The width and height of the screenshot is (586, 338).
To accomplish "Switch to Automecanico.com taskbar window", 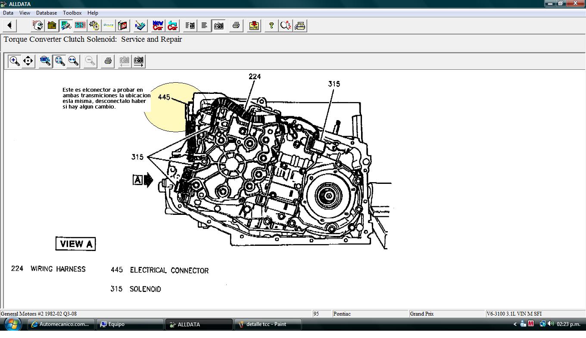I will [x=61, y=324].
